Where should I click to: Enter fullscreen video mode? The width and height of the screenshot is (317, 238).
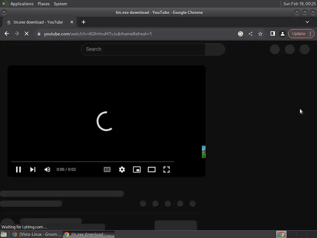pos(166,170)
